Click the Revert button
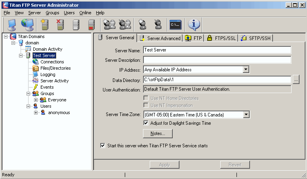Screen dimensions: 307x179 [235, 165]
